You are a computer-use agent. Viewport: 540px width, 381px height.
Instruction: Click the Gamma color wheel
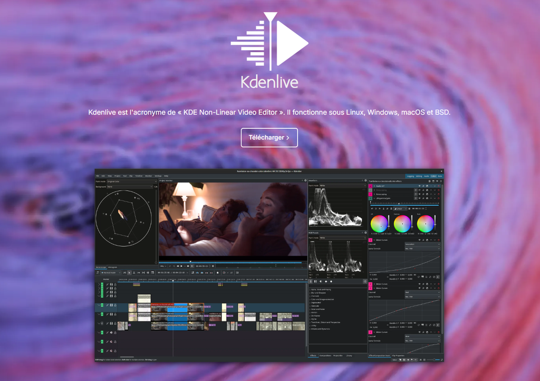[x=402, y=224]
